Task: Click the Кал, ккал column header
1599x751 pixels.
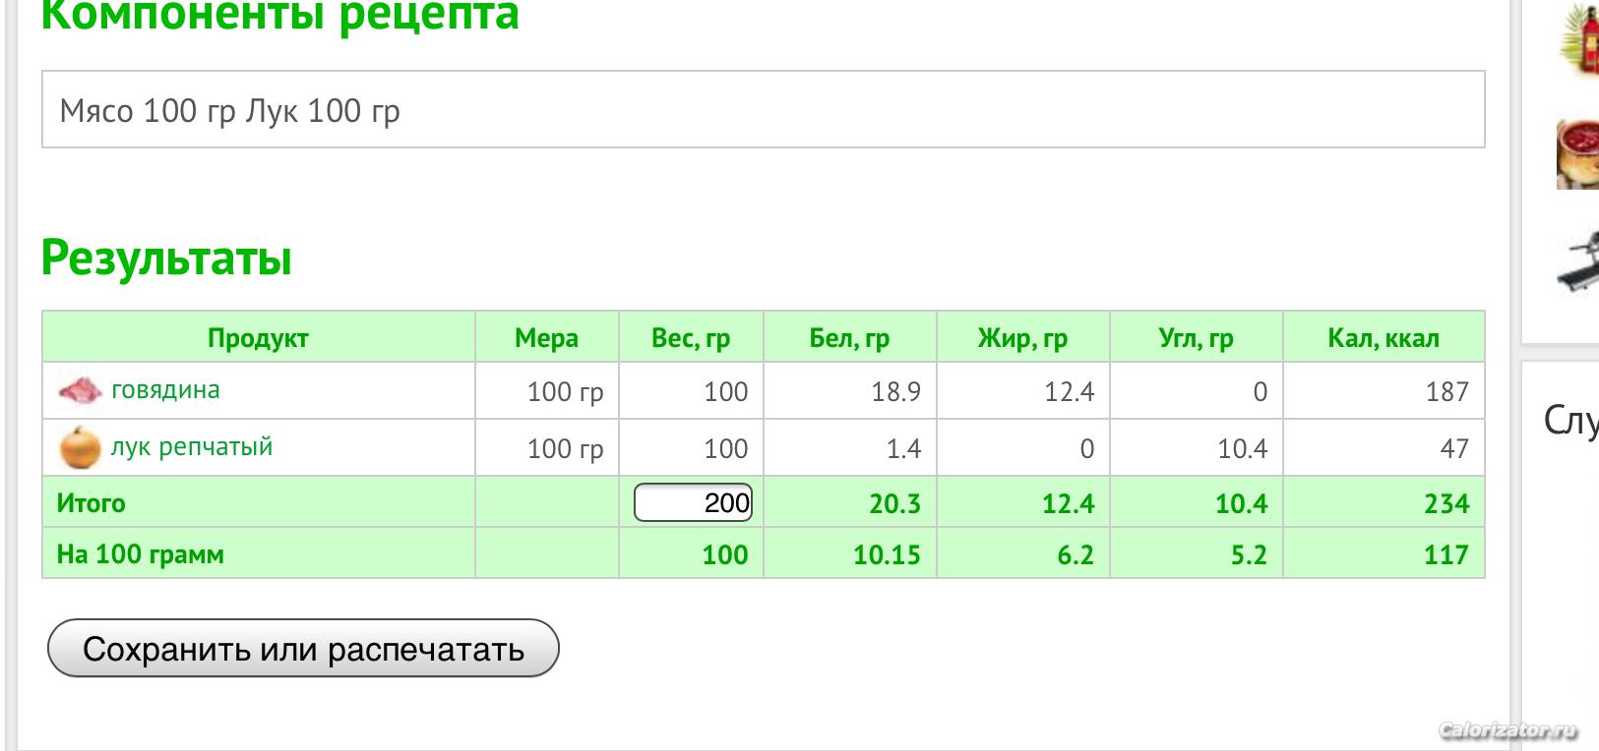Action: point(1384,338)
